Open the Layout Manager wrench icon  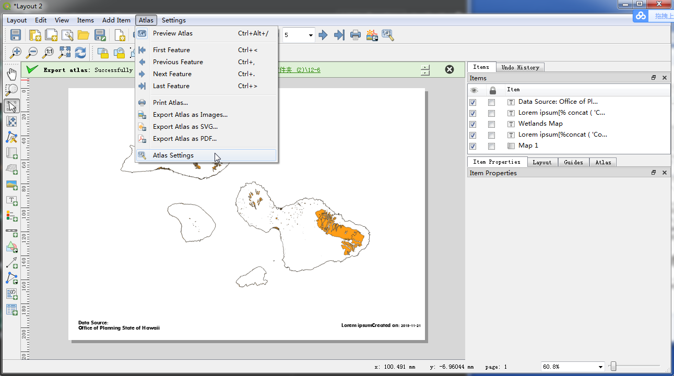[67, 35]
